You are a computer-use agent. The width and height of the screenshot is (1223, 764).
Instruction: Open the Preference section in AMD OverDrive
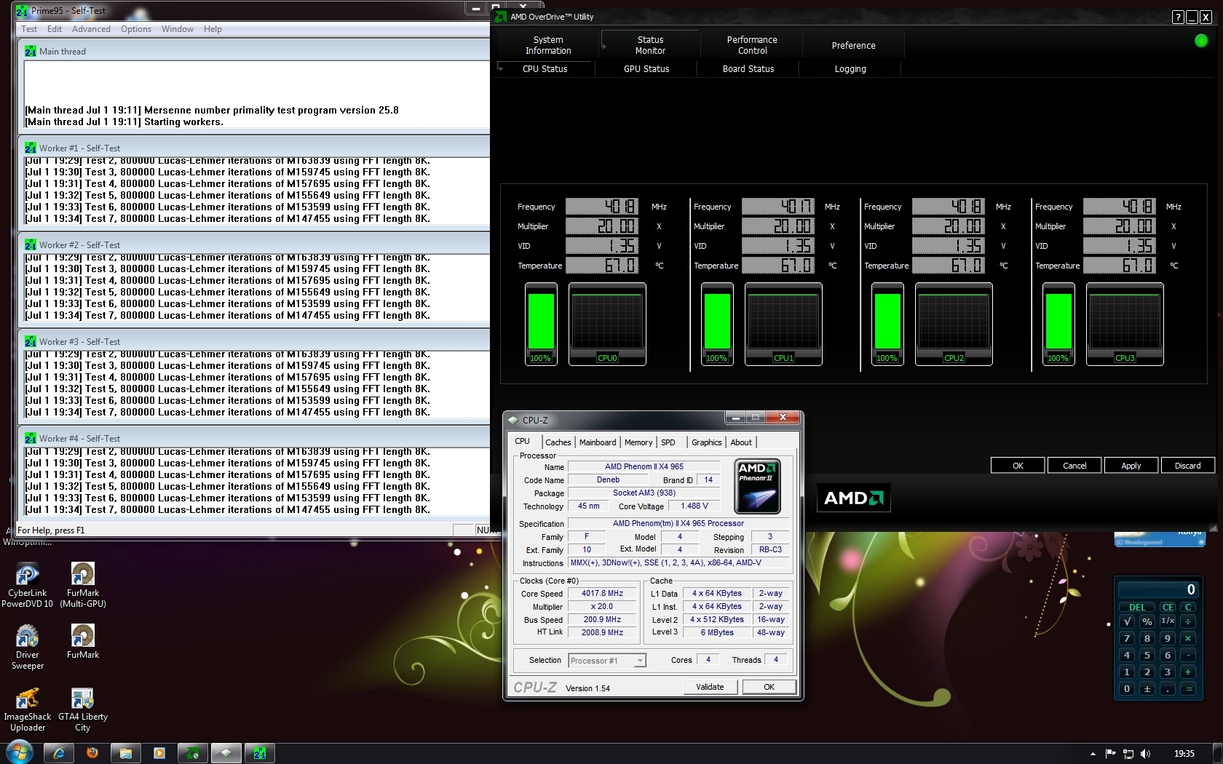pyautogui.click(x=853, y=45)
